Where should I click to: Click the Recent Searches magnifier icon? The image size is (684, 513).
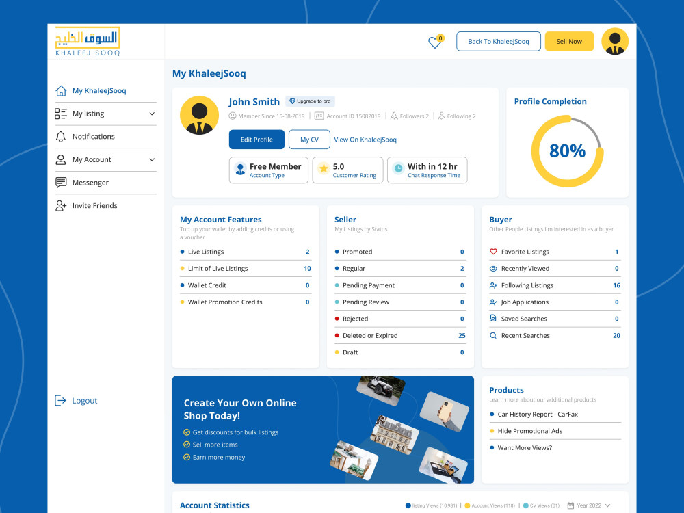(493, 335)
